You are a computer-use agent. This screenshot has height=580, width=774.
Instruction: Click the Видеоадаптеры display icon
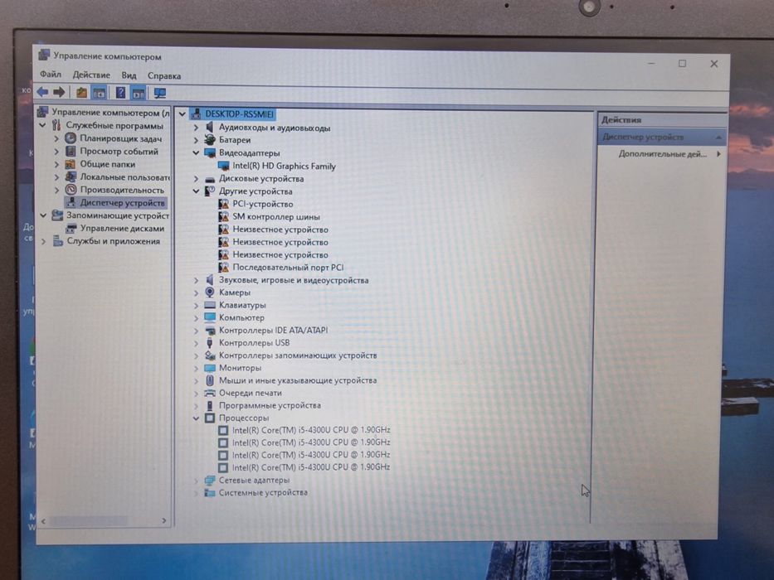[x=210, y=153]
